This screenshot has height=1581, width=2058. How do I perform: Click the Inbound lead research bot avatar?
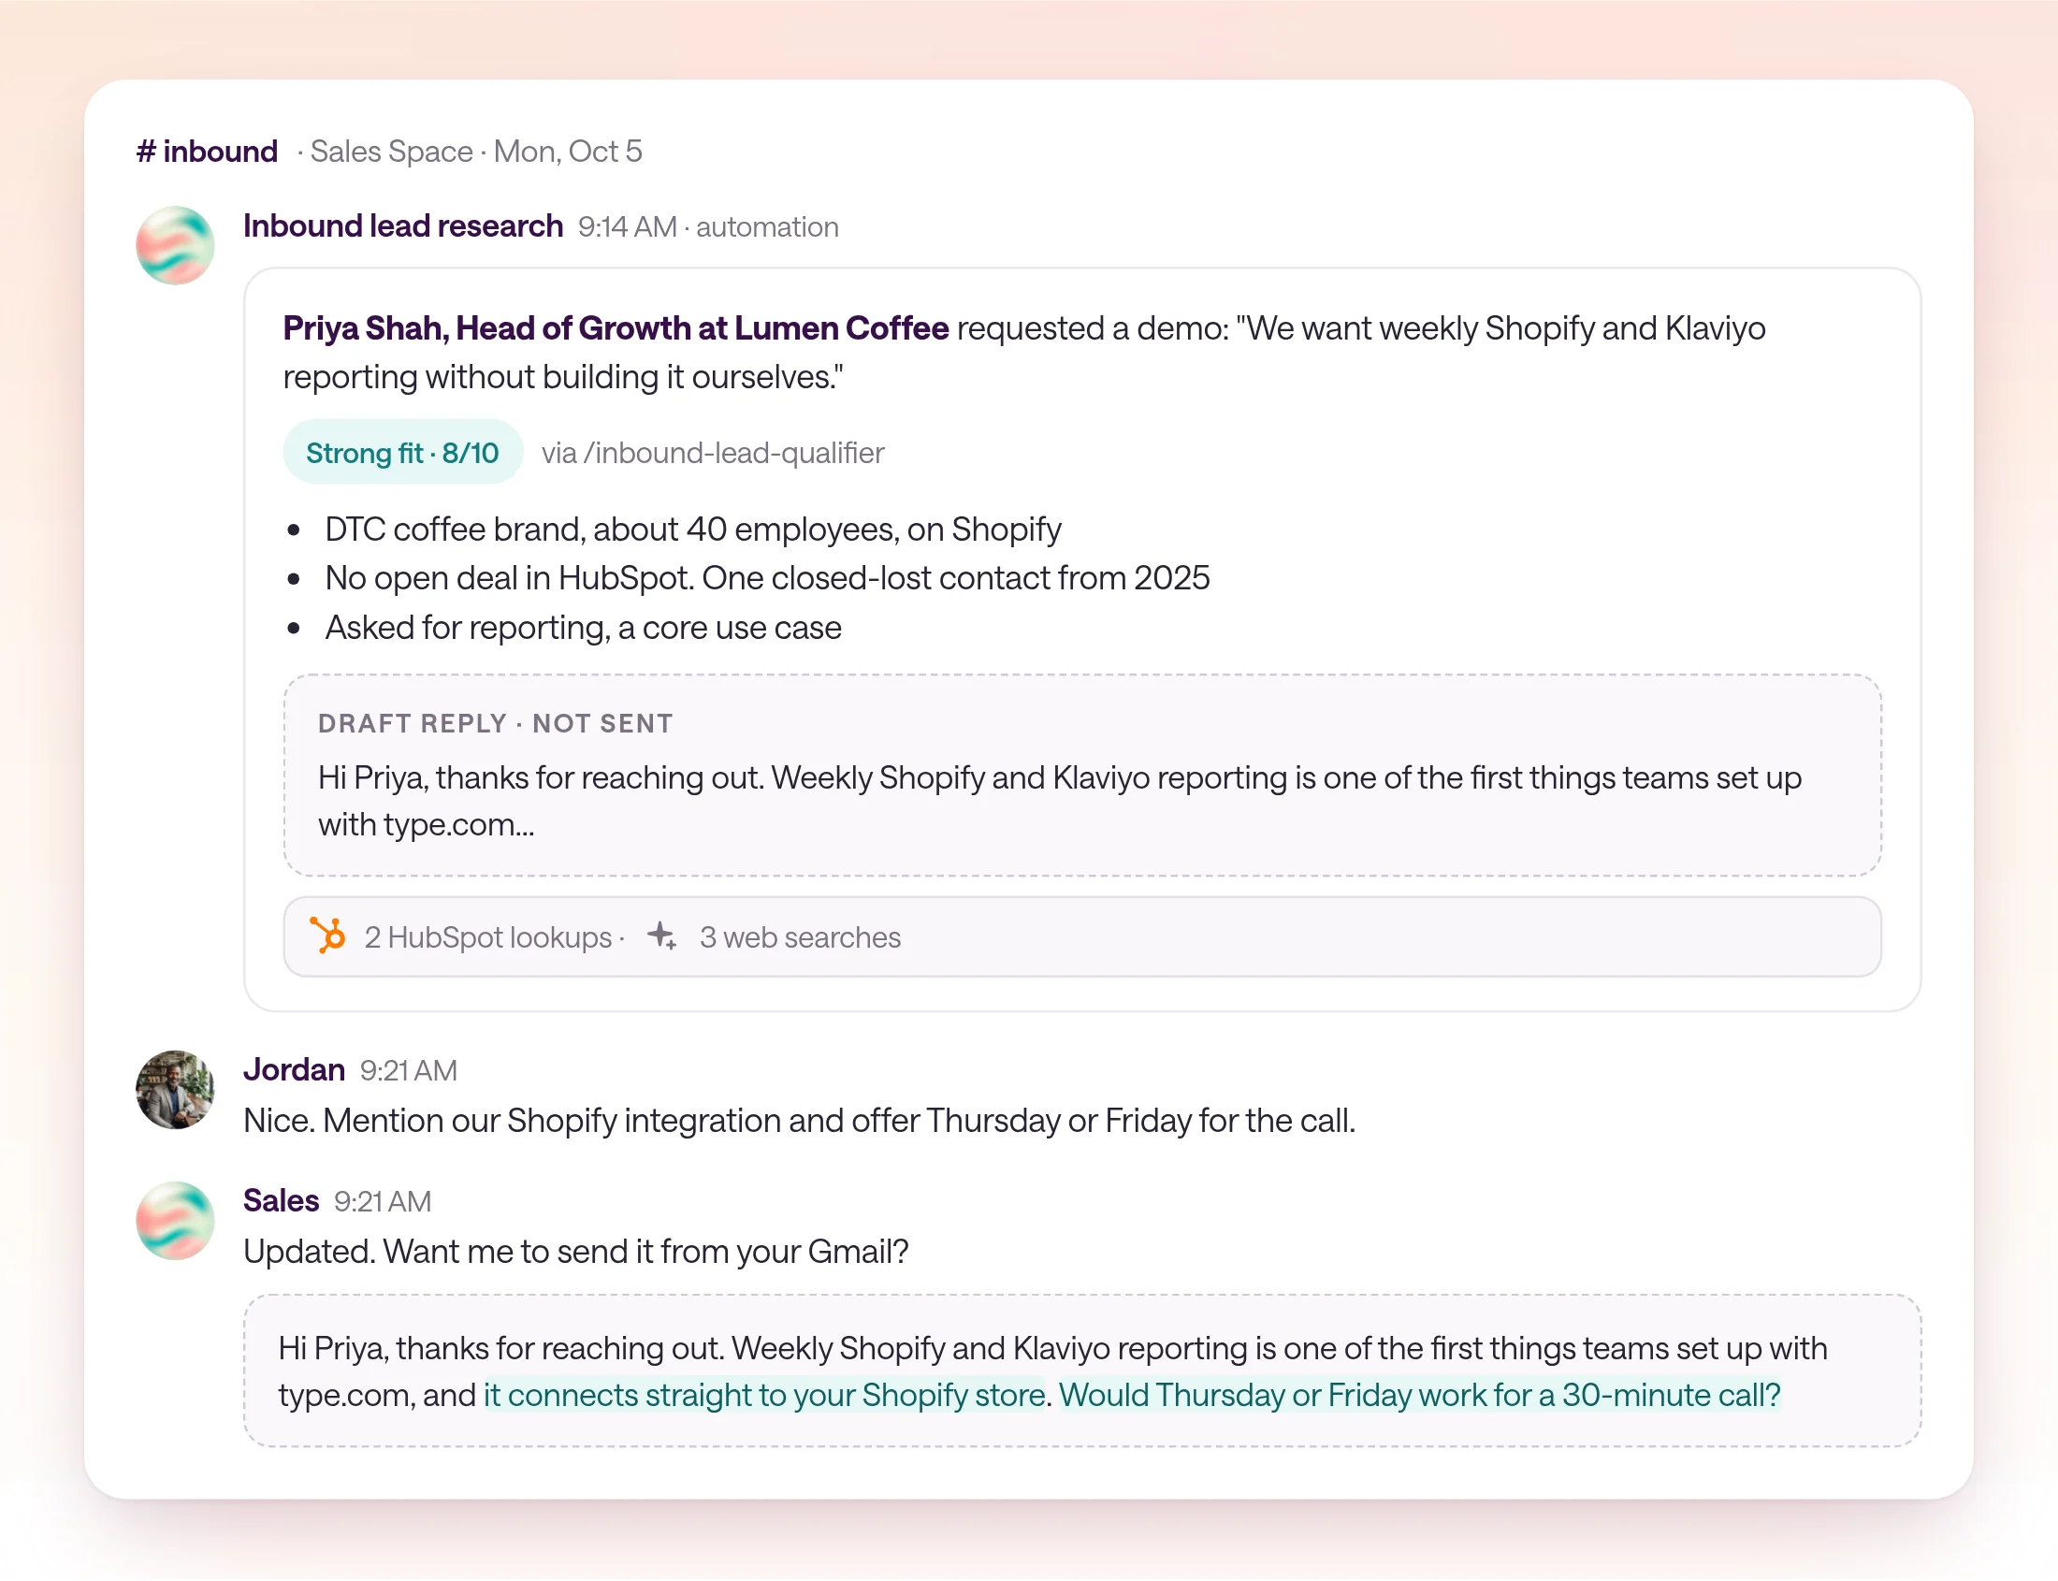175,246
